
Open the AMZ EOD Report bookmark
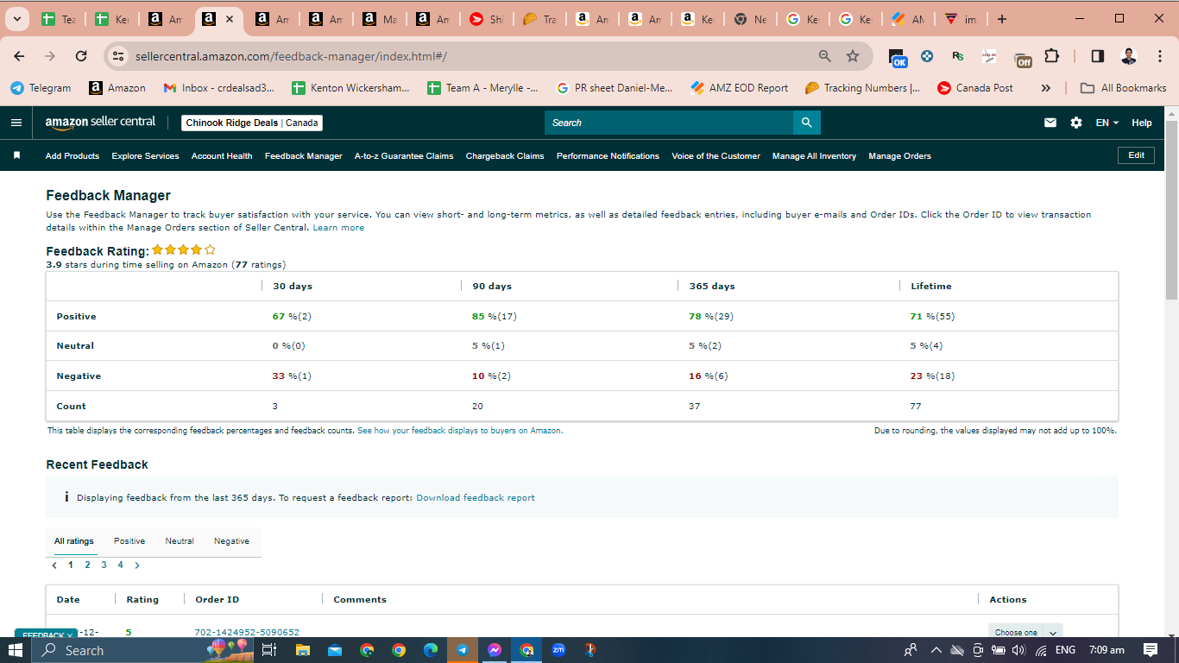click(740, 88)
